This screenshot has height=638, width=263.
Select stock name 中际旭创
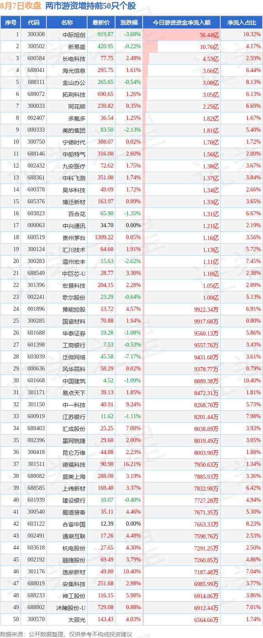[x=74, y=35]
